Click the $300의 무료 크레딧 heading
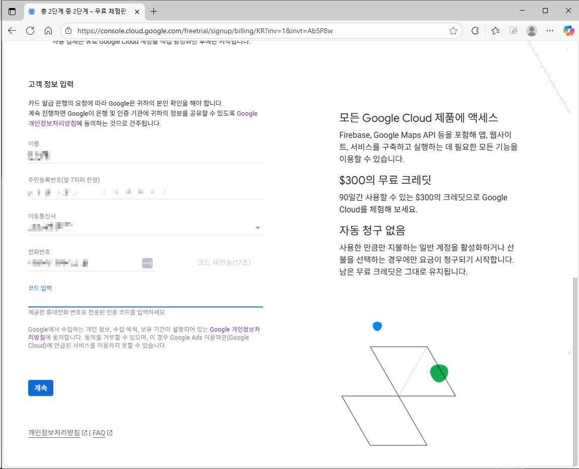Image resolution: width=579 pixels, height=469 pixels. pos(385,180)
